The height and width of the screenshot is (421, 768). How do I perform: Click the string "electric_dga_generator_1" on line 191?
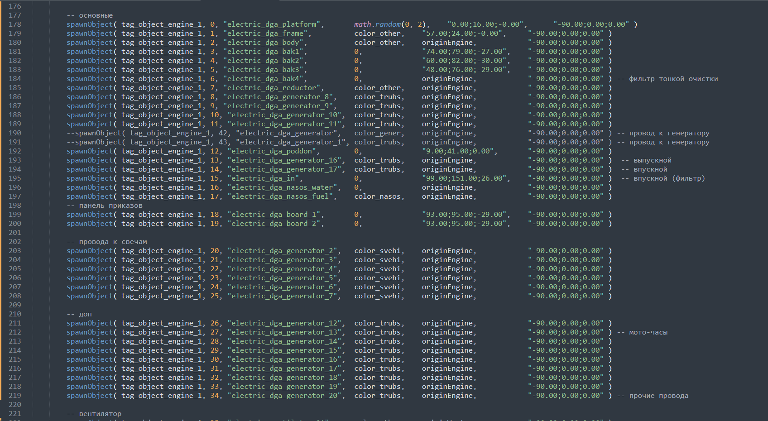[x=291, y=142]
